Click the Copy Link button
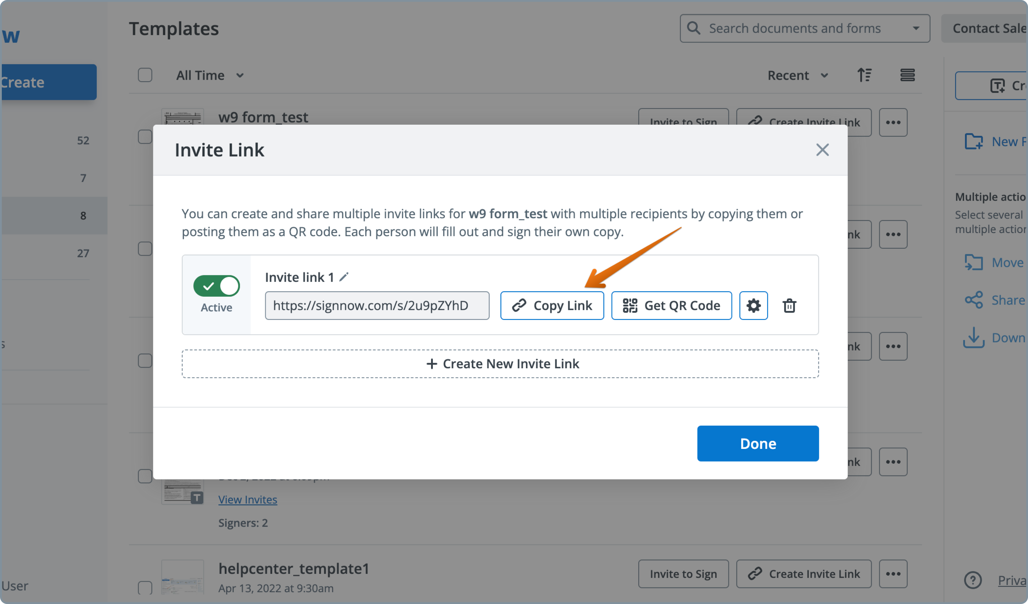The width and height of the screenshot is (1028, 604). (x=551, y=305)
